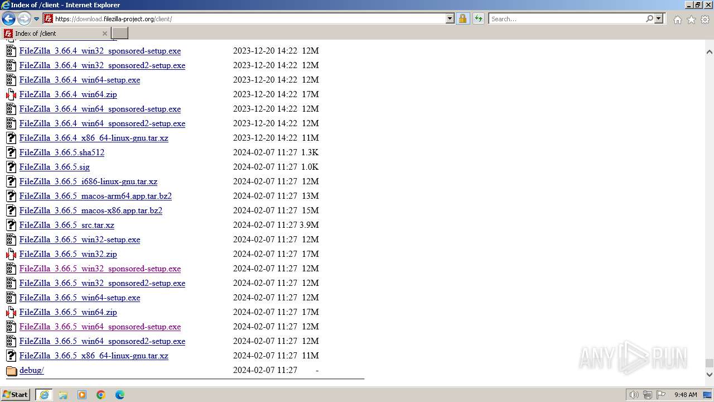
Task: Open FileZilla_3.66.5_win32_sponsored2-setup.exe link
Action: 102,283
